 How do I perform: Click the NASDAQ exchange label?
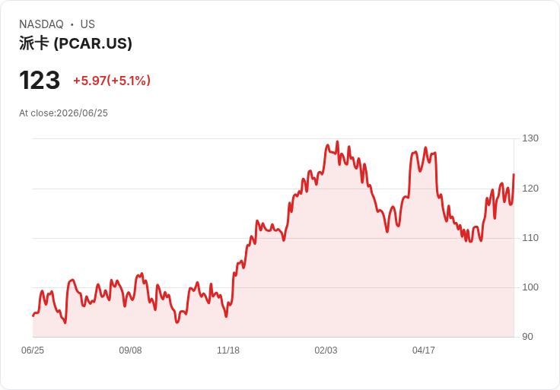(41, 24)
